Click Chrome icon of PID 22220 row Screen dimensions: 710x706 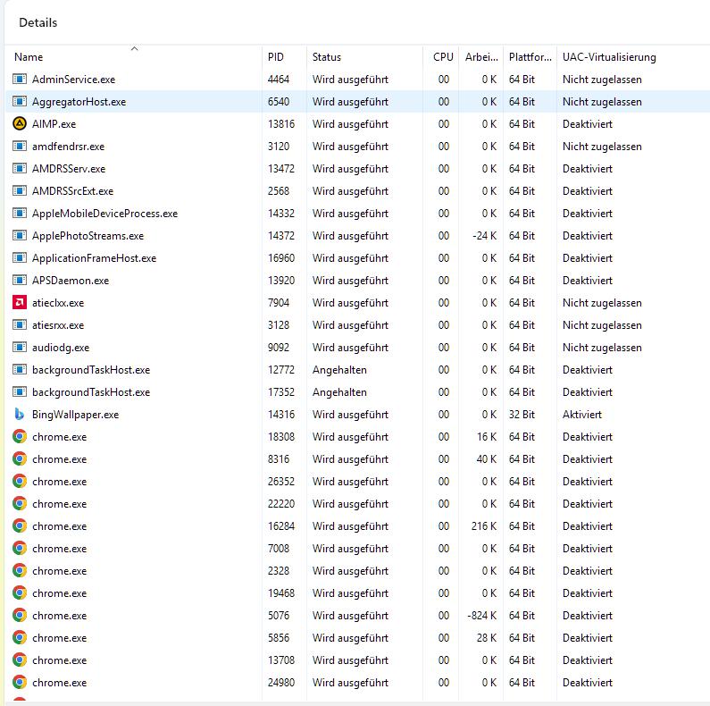[20, 503]
